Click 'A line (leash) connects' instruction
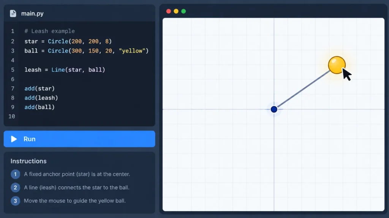This screenshot has width=389, height=218. point(77,187)
